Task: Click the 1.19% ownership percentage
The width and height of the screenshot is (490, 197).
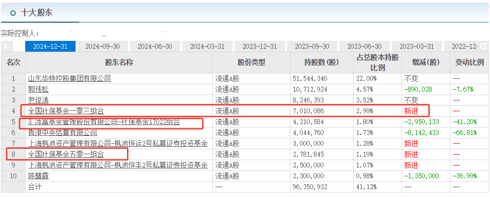Action: pos(365,154)
